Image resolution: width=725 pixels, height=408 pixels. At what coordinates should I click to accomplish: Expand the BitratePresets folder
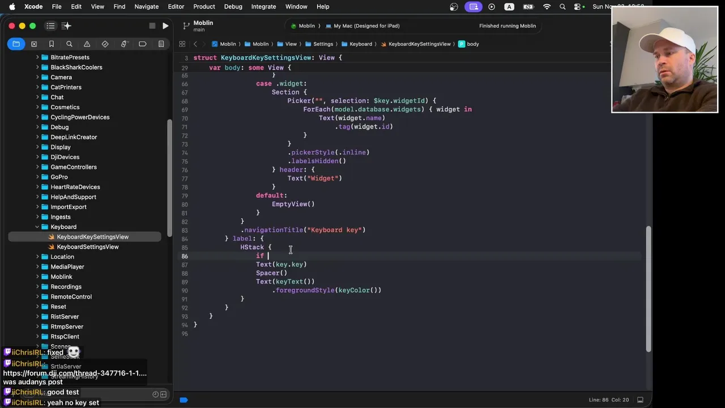[37, 57]
